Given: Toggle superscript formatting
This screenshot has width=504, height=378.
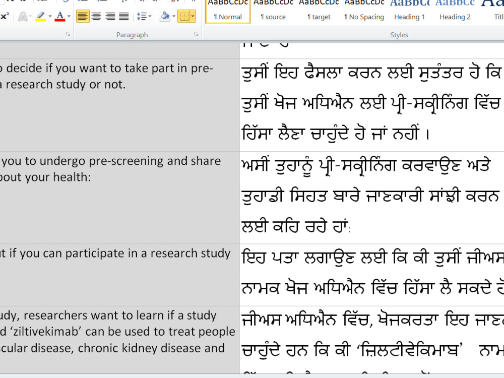Looking at the screenshot, I should [x=5, y=16].
